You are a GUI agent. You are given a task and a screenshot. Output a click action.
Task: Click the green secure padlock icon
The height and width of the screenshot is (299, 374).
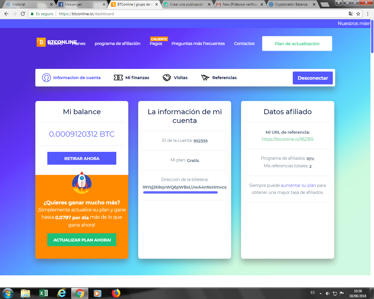(x=32, y=14)
